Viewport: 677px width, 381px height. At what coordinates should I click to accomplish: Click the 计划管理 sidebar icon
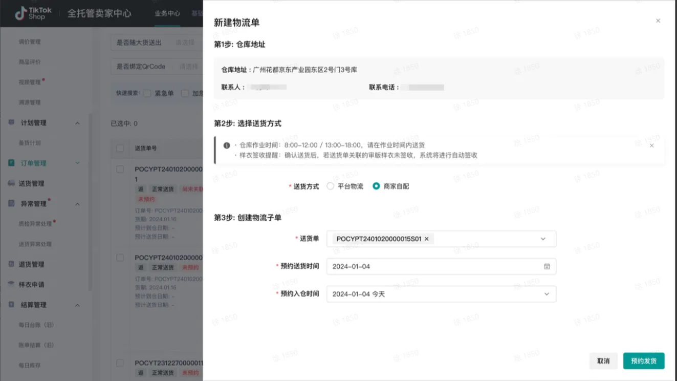(x=11, y=123)
